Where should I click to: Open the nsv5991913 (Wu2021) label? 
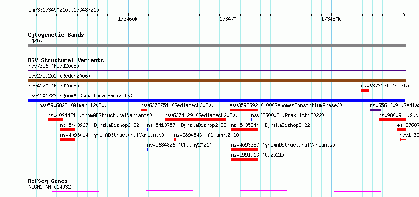coord(258,155)
